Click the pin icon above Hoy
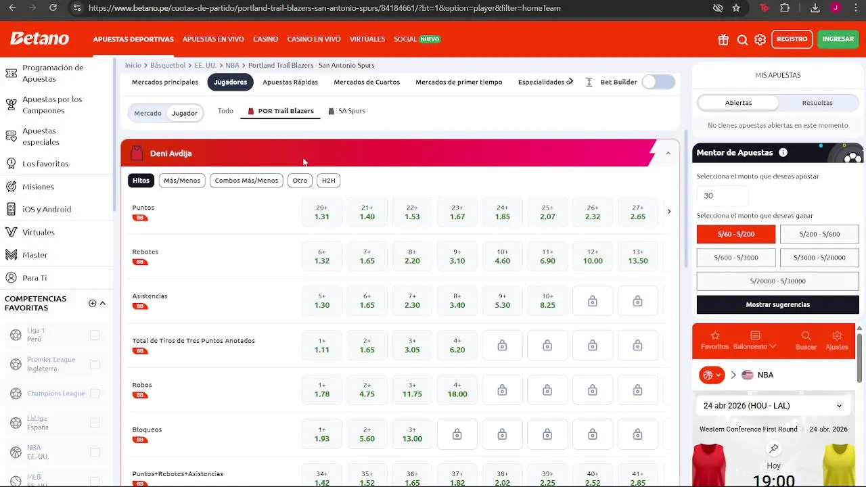This screenshot has width=866, height=487. click(774, 448)
